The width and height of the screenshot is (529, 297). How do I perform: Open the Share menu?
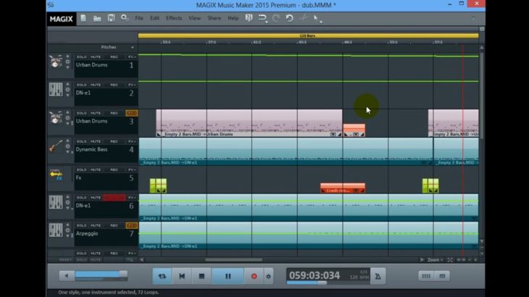[214, 18]
